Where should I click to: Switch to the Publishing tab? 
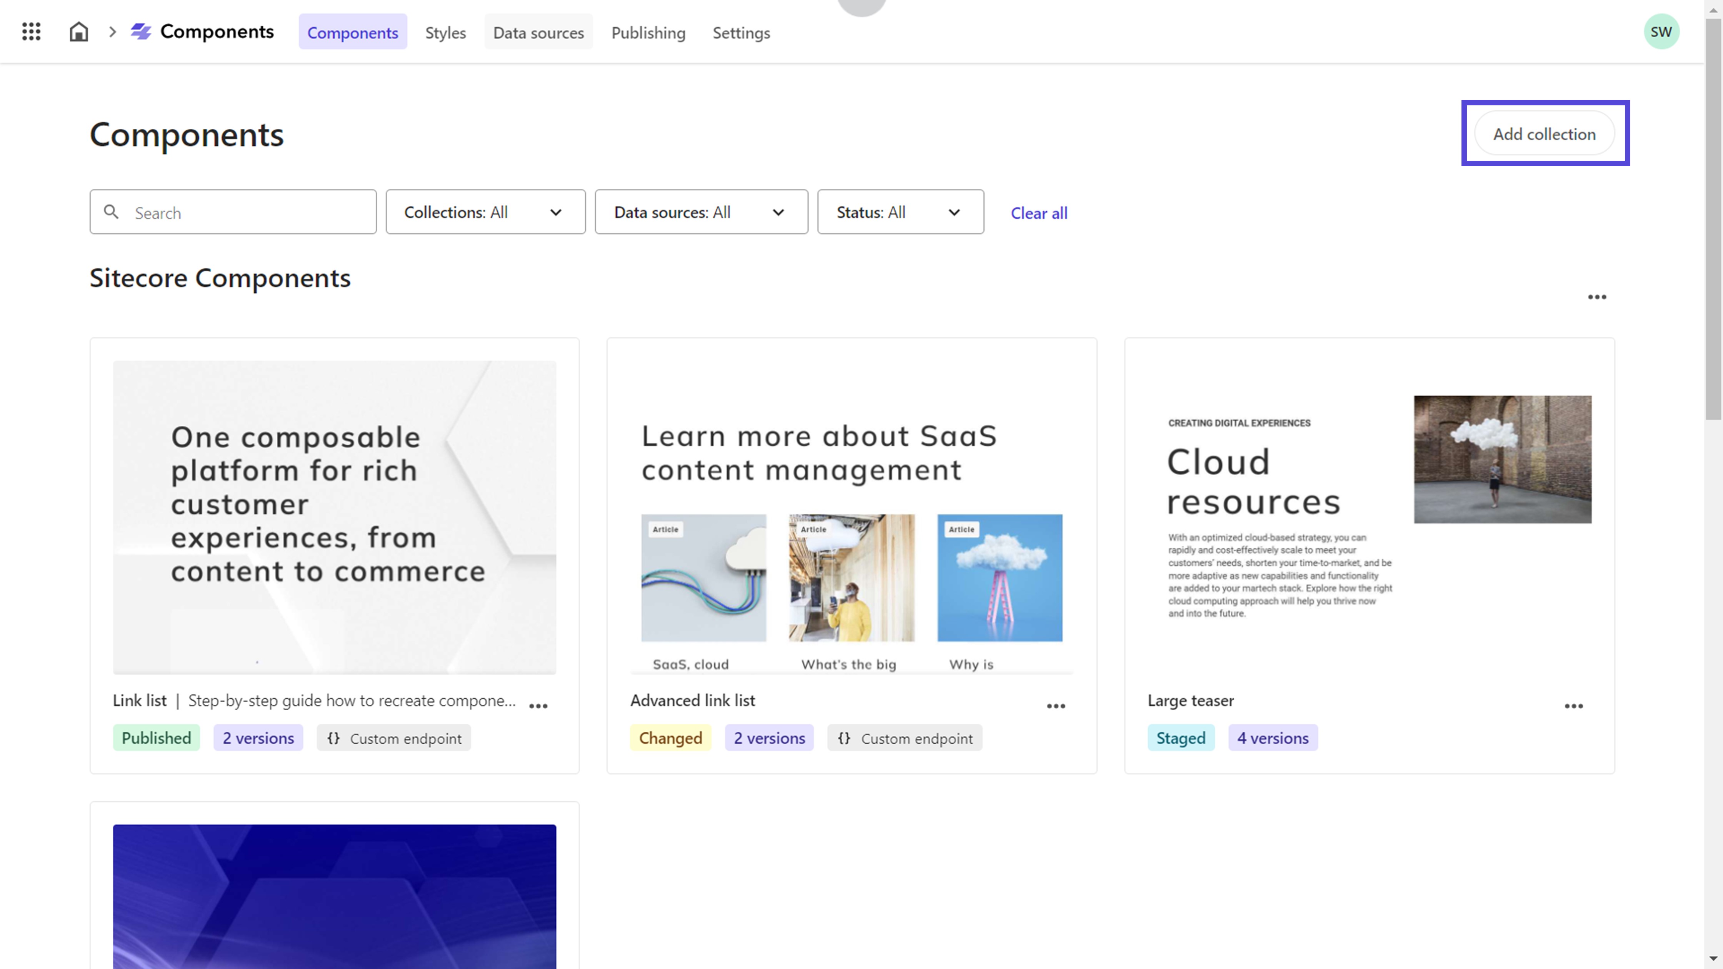[648, 32]
